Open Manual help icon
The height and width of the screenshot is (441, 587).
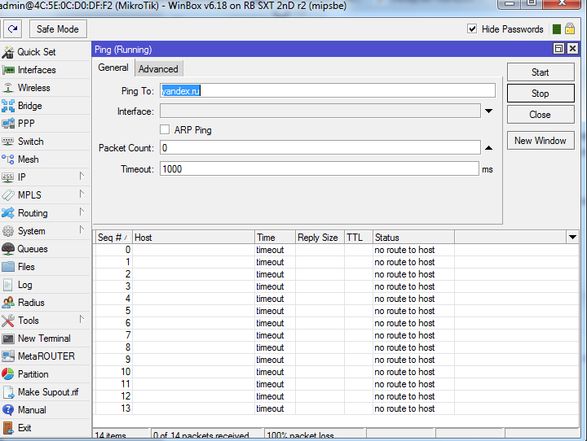pyautogui.click(x=8, y=410)
